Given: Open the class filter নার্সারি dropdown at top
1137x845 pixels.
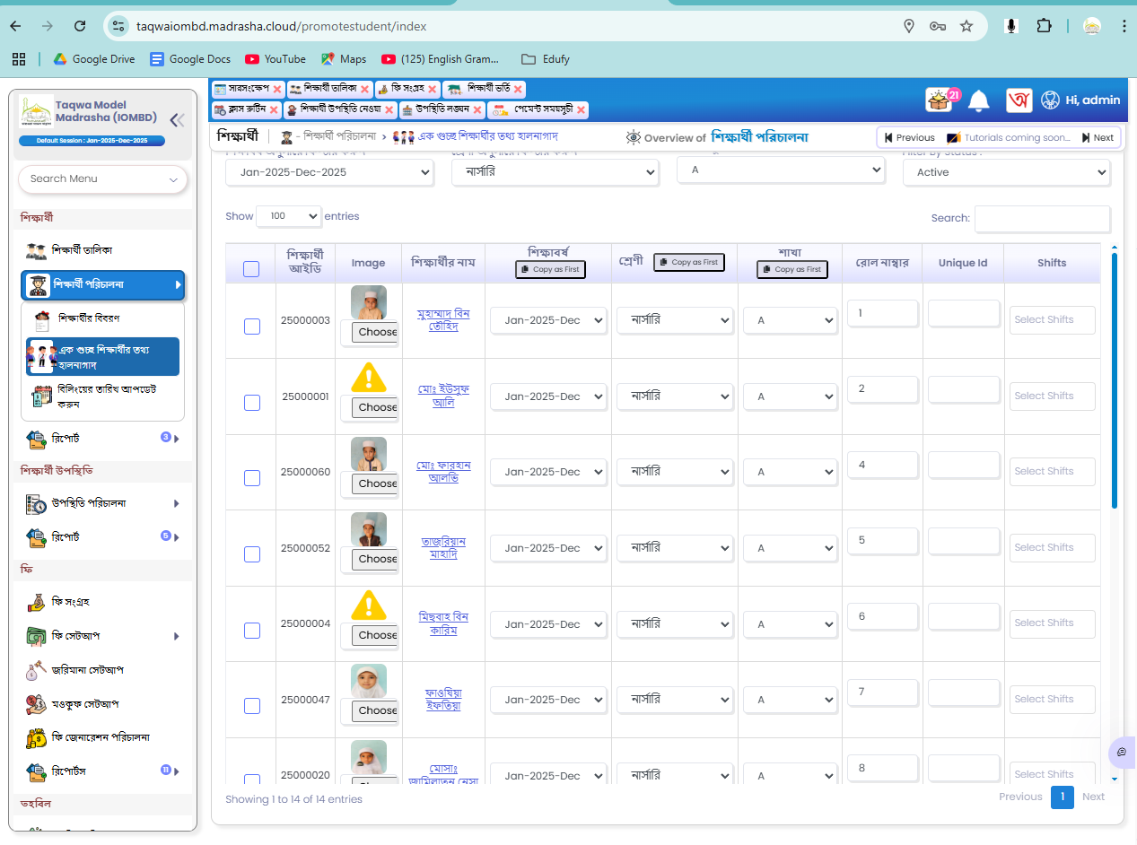Looking at the screenshot, I should coord(555,172).
